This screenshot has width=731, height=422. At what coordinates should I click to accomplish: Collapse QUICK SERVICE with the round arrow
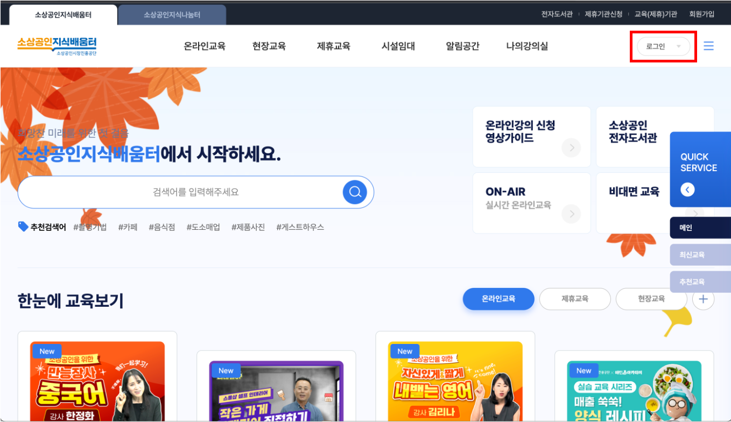point(687,189)
